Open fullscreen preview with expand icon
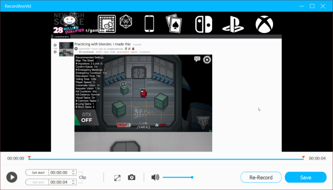Viewport: 333px width, 190px height. click(117, 178)
